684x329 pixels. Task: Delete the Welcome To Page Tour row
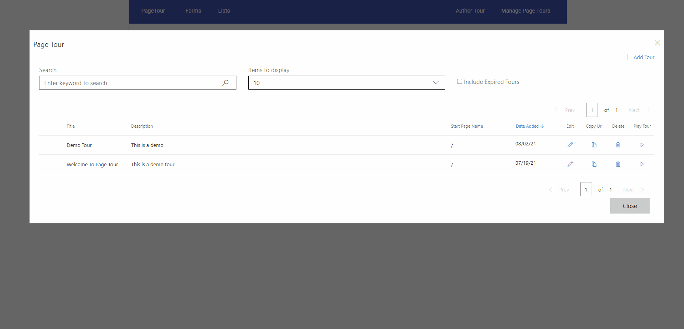pyautogui.click(x=618, y=164)
